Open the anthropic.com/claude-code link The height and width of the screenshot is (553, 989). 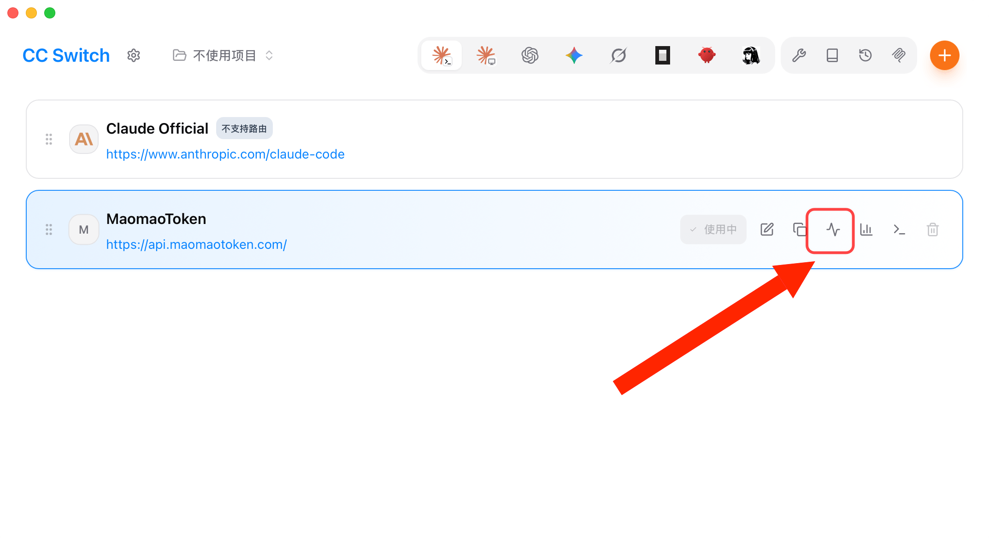(225, 154)
